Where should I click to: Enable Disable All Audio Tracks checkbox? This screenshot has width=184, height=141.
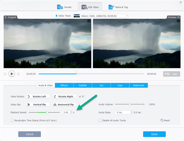pyautogui.click(x=100, y=120)
